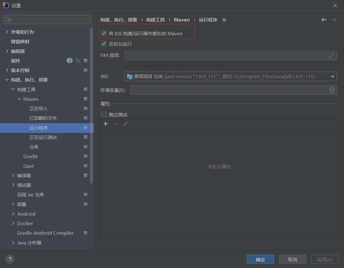The width and height of the screenshot is (344, 268).
Task: Collapse the 构建工具 tree node
Action: (13, 89)
